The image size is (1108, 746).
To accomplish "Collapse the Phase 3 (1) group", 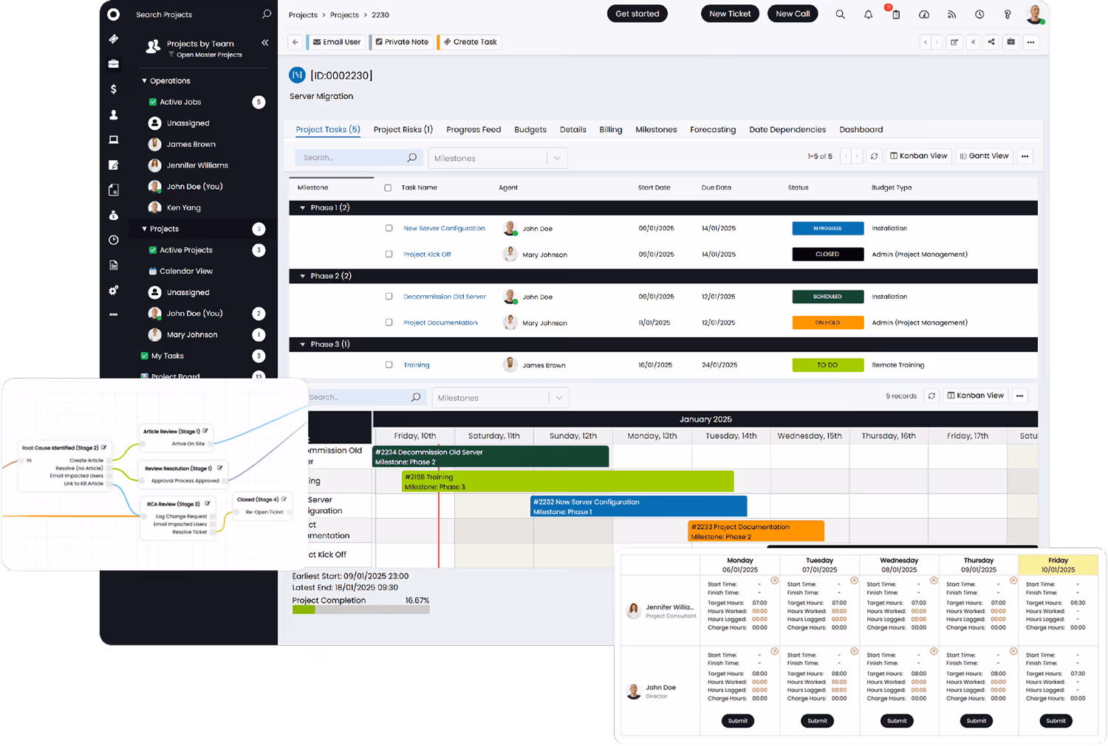I will 303,344.
